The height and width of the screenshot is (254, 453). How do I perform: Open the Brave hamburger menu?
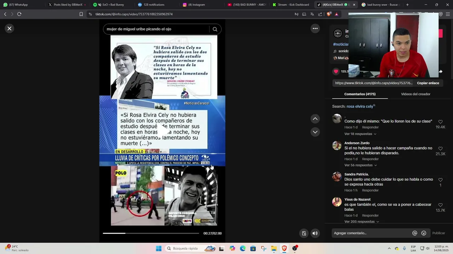coord(448,14)
